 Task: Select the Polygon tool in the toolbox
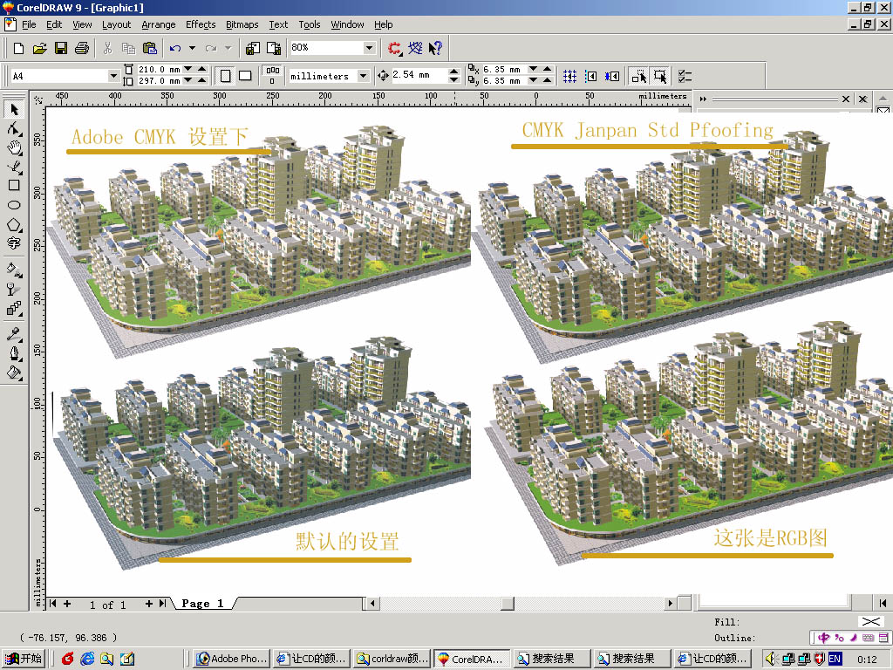tap(14, 224)
